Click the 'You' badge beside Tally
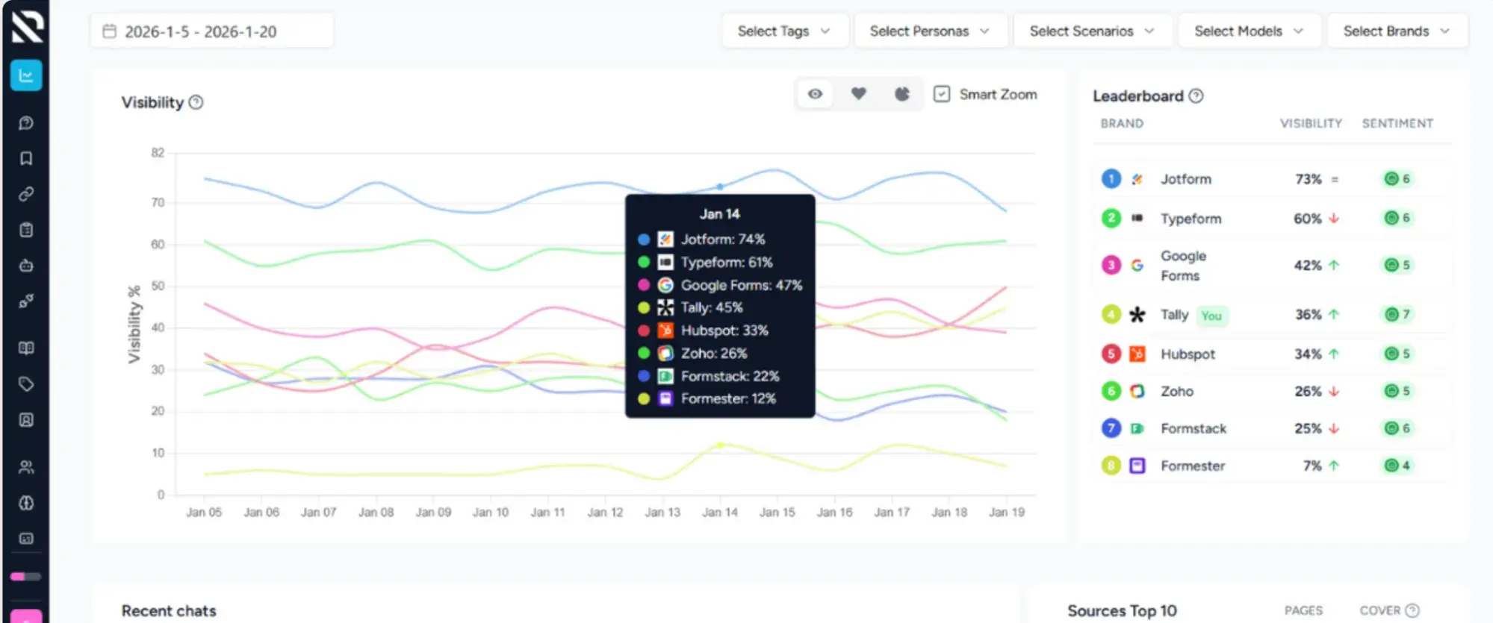The image size is (1493, 623). 1211,316
